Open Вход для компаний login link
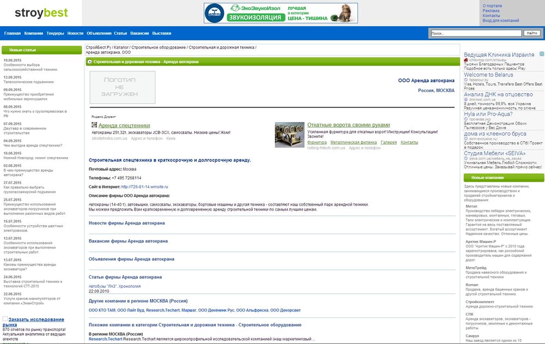545x344 pixels. click(500, 21)
